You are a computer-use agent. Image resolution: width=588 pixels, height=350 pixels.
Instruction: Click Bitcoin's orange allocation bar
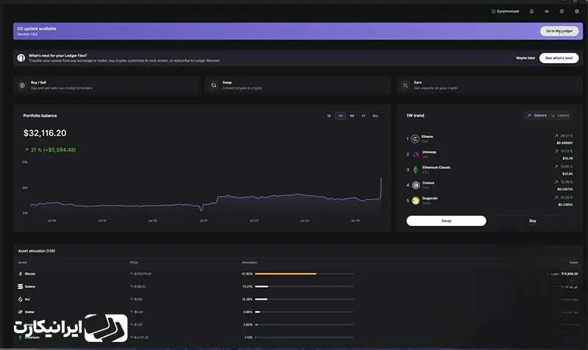pyautogui.click(x=285, y=274)
